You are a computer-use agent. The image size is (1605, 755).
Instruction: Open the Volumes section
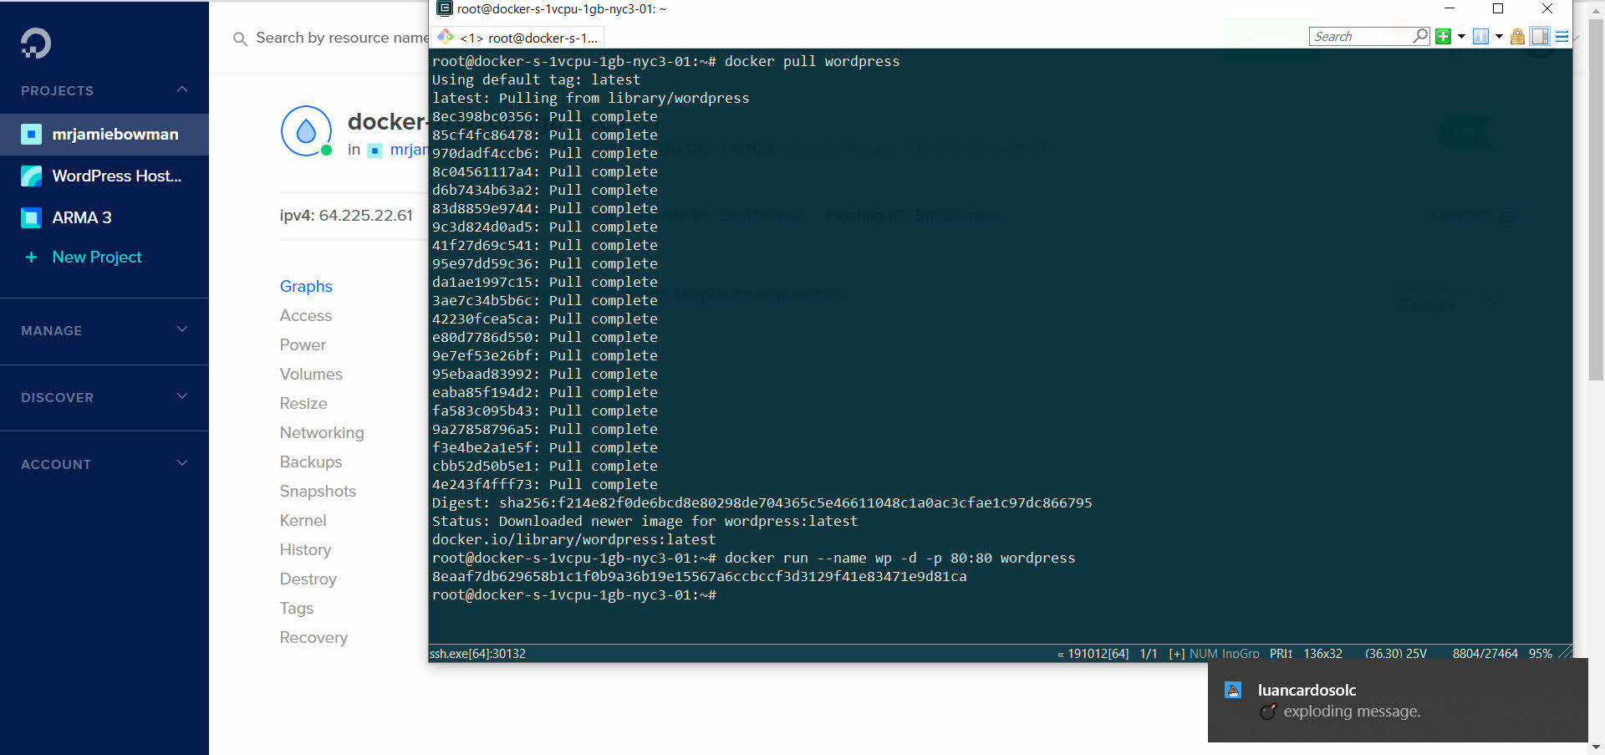pyautogui.click(x=311, y=374)
